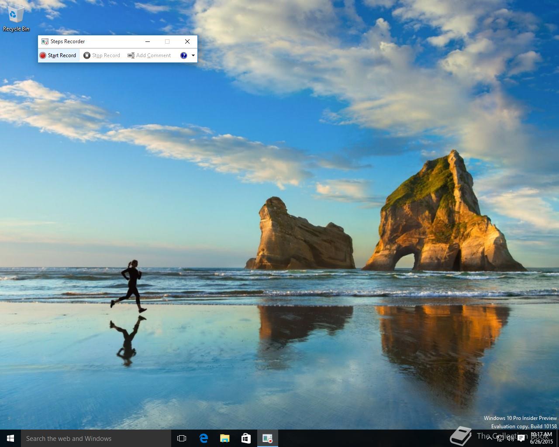
Task: Click the Show desktop strip past the clock
Action: coord(558,438)
